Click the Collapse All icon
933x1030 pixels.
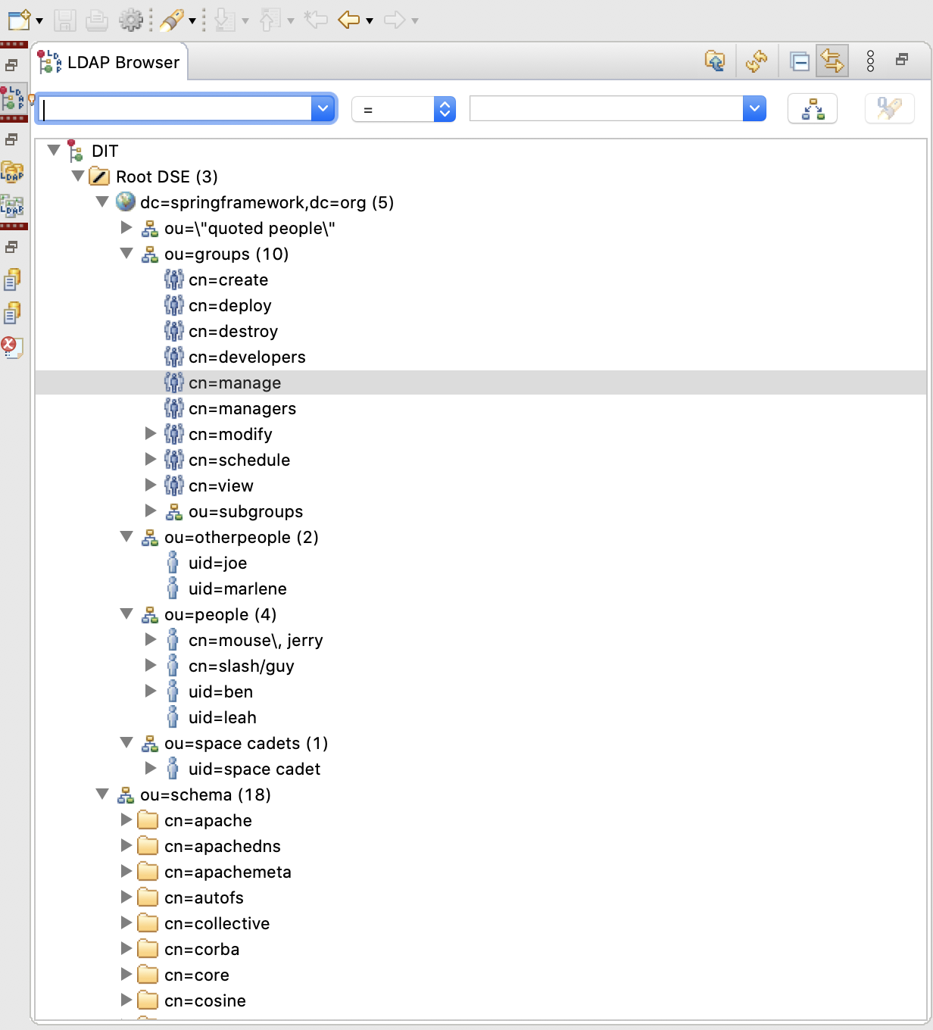[x=800, y=61]
